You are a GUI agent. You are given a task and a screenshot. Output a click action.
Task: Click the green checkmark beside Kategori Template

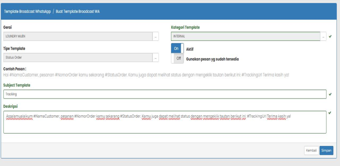point(330,36)
